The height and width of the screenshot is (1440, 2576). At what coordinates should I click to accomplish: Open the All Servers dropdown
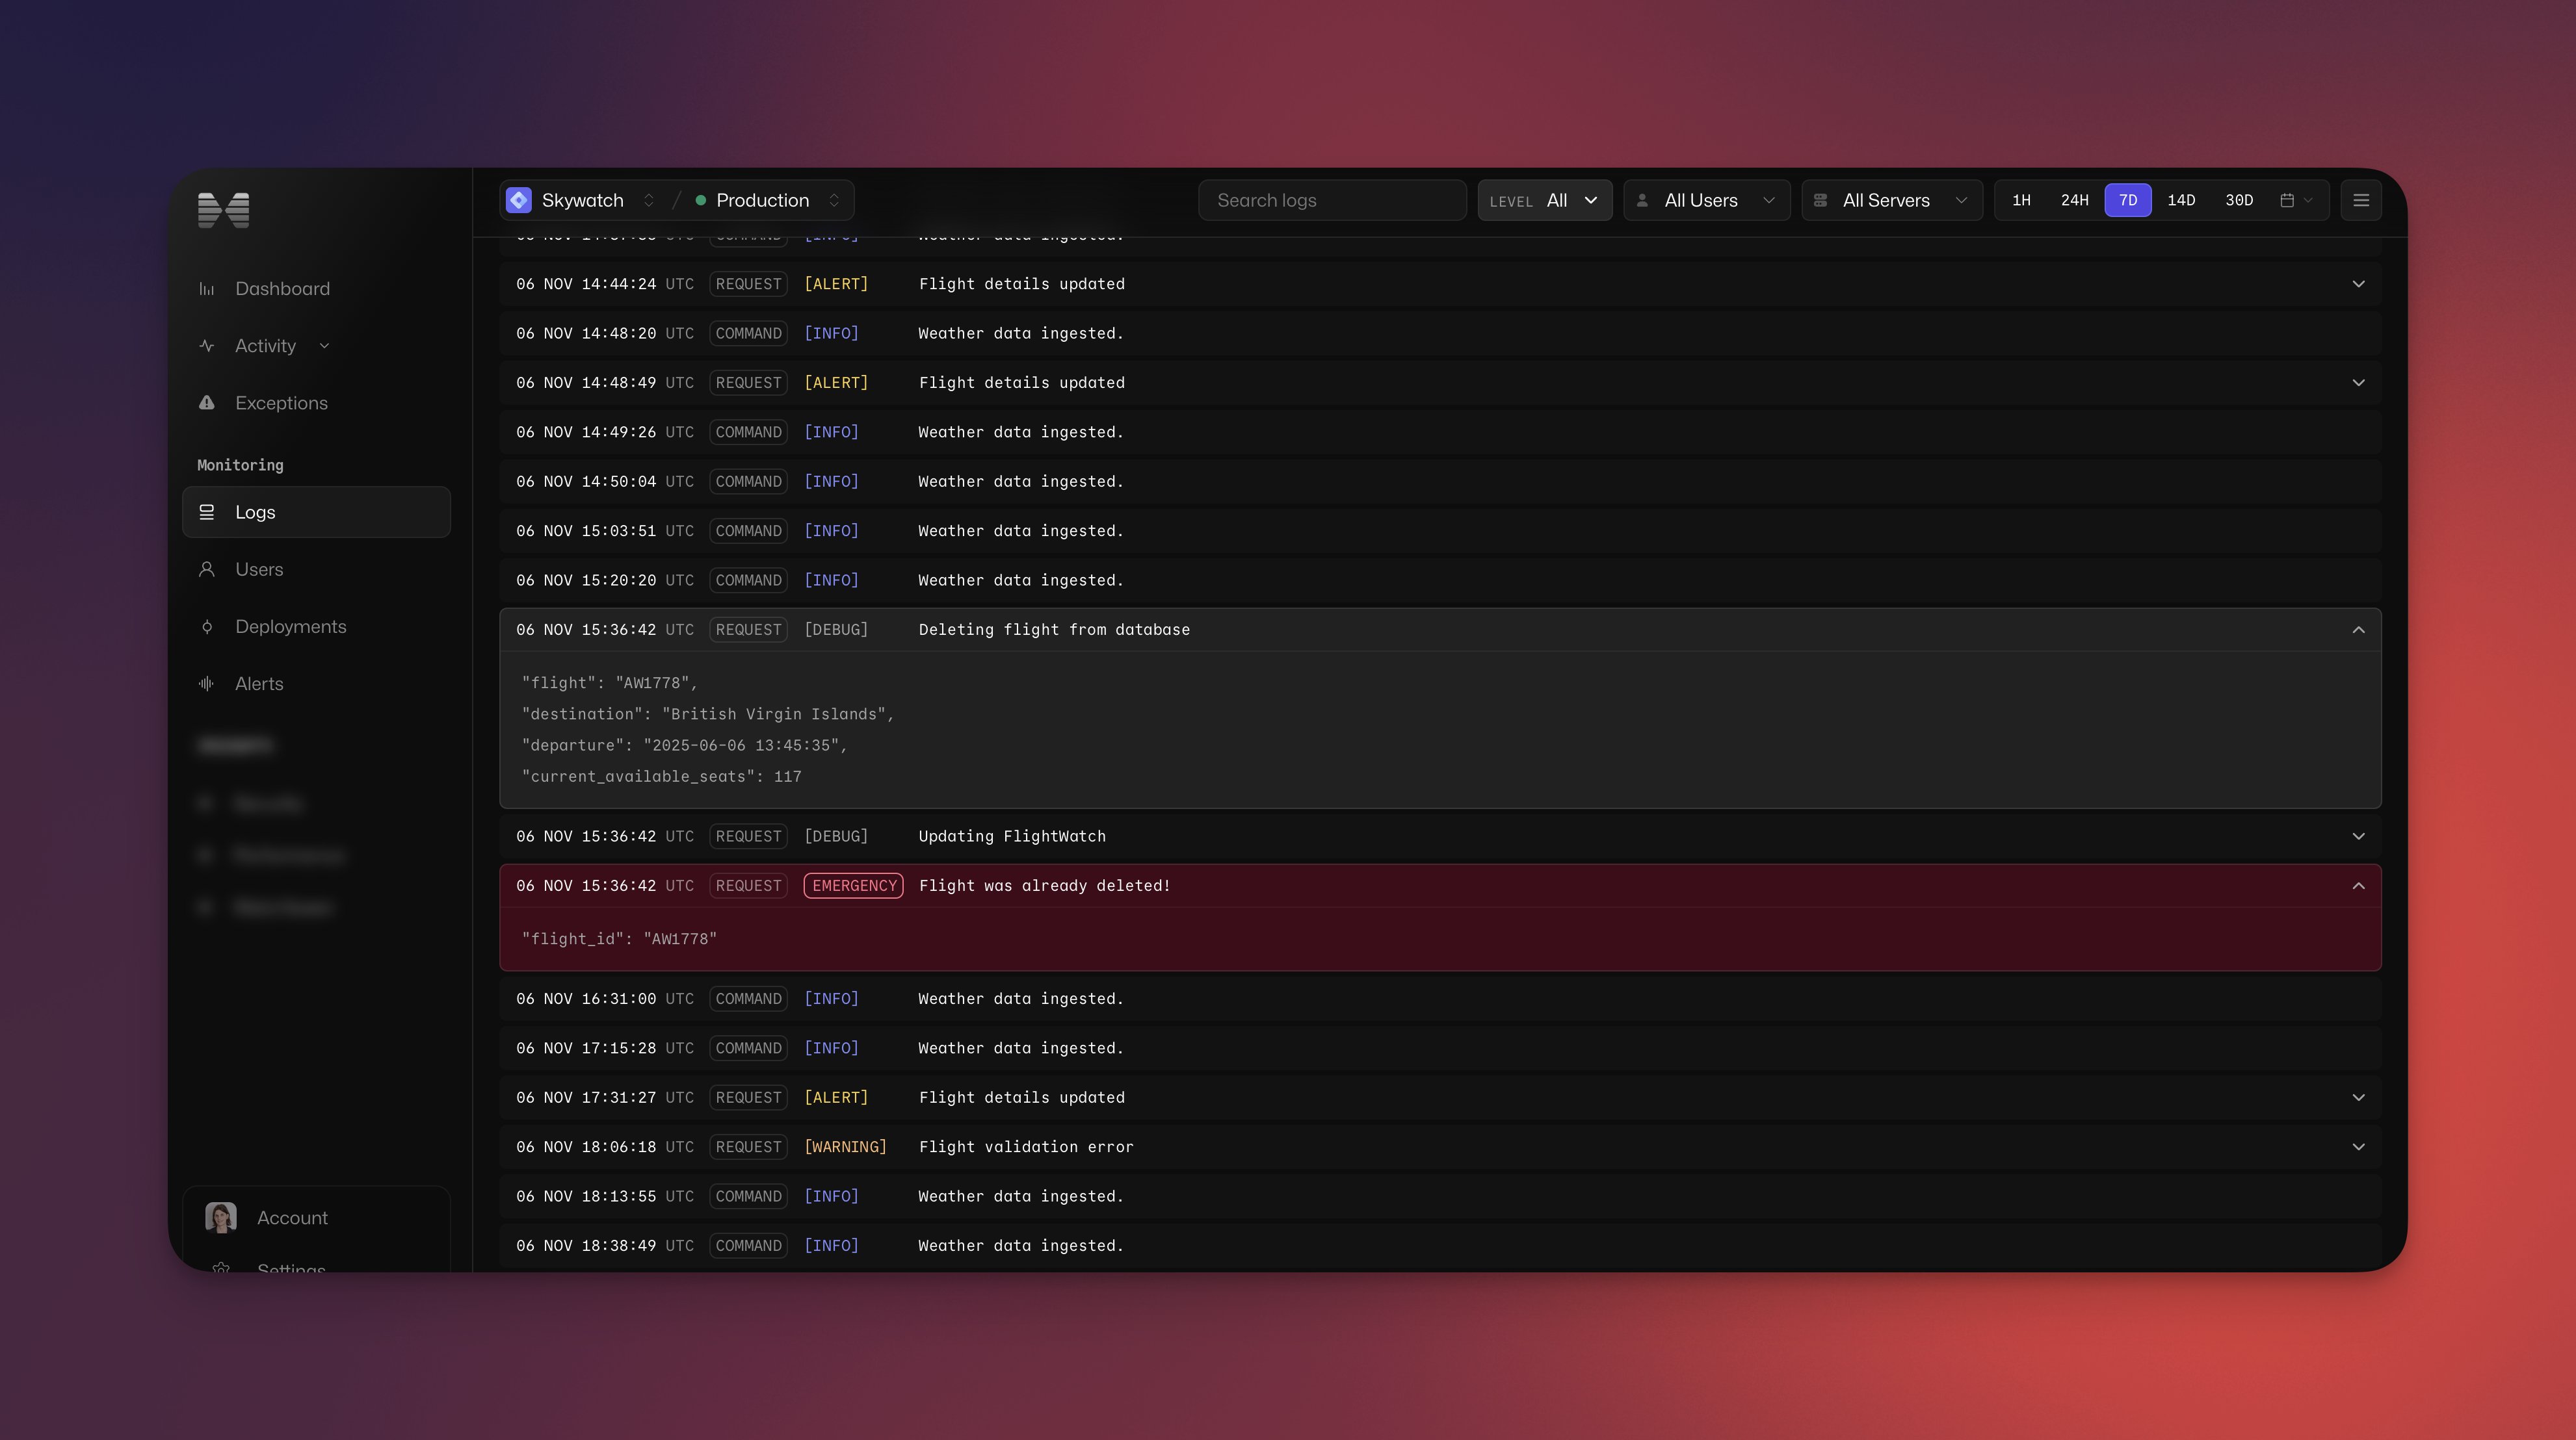tap(1891, 200)
